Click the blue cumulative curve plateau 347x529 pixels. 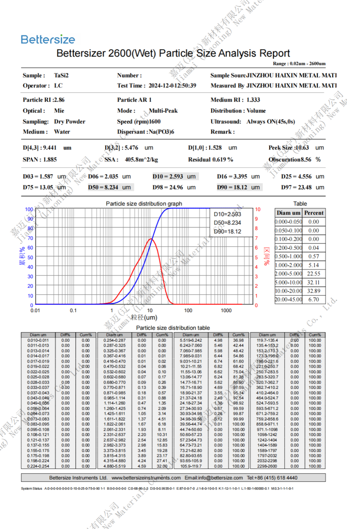pyautogui.click(x=208, y=209)
